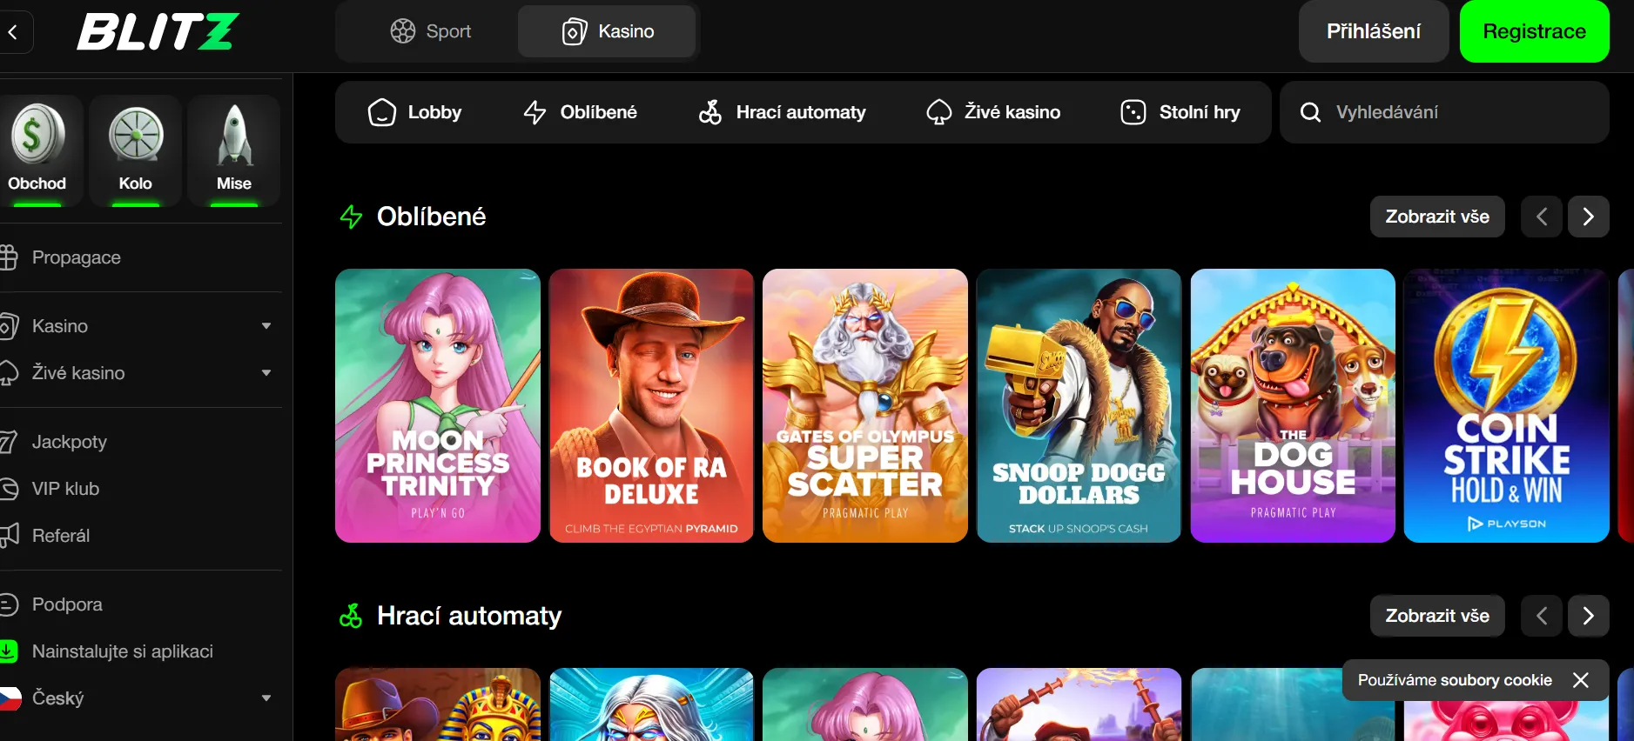Screen dimensions: 1634x741
Task: Open the Stolní hry category
Action: coord(1180,112)
